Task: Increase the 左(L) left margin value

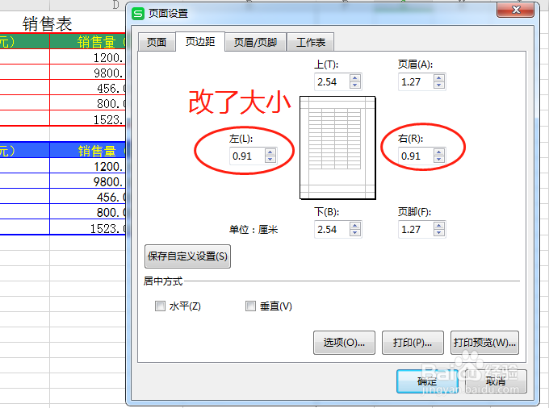Action: 270,152
